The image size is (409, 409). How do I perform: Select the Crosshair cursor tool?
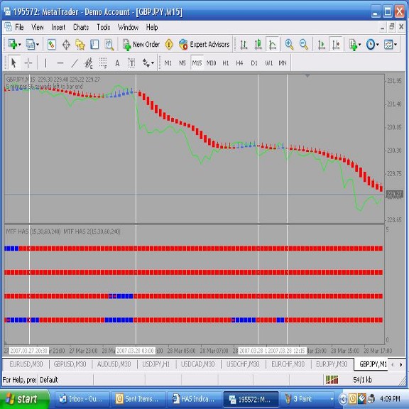pos(28,63)
